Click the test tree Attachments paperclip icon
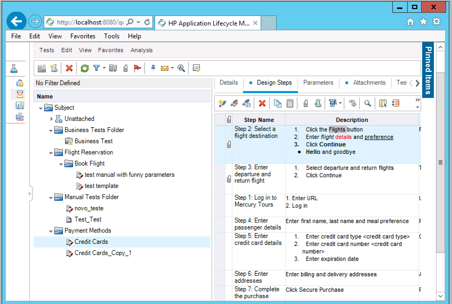Image resolution: width=452 pixels, height=304 pixels. point(126,68)
